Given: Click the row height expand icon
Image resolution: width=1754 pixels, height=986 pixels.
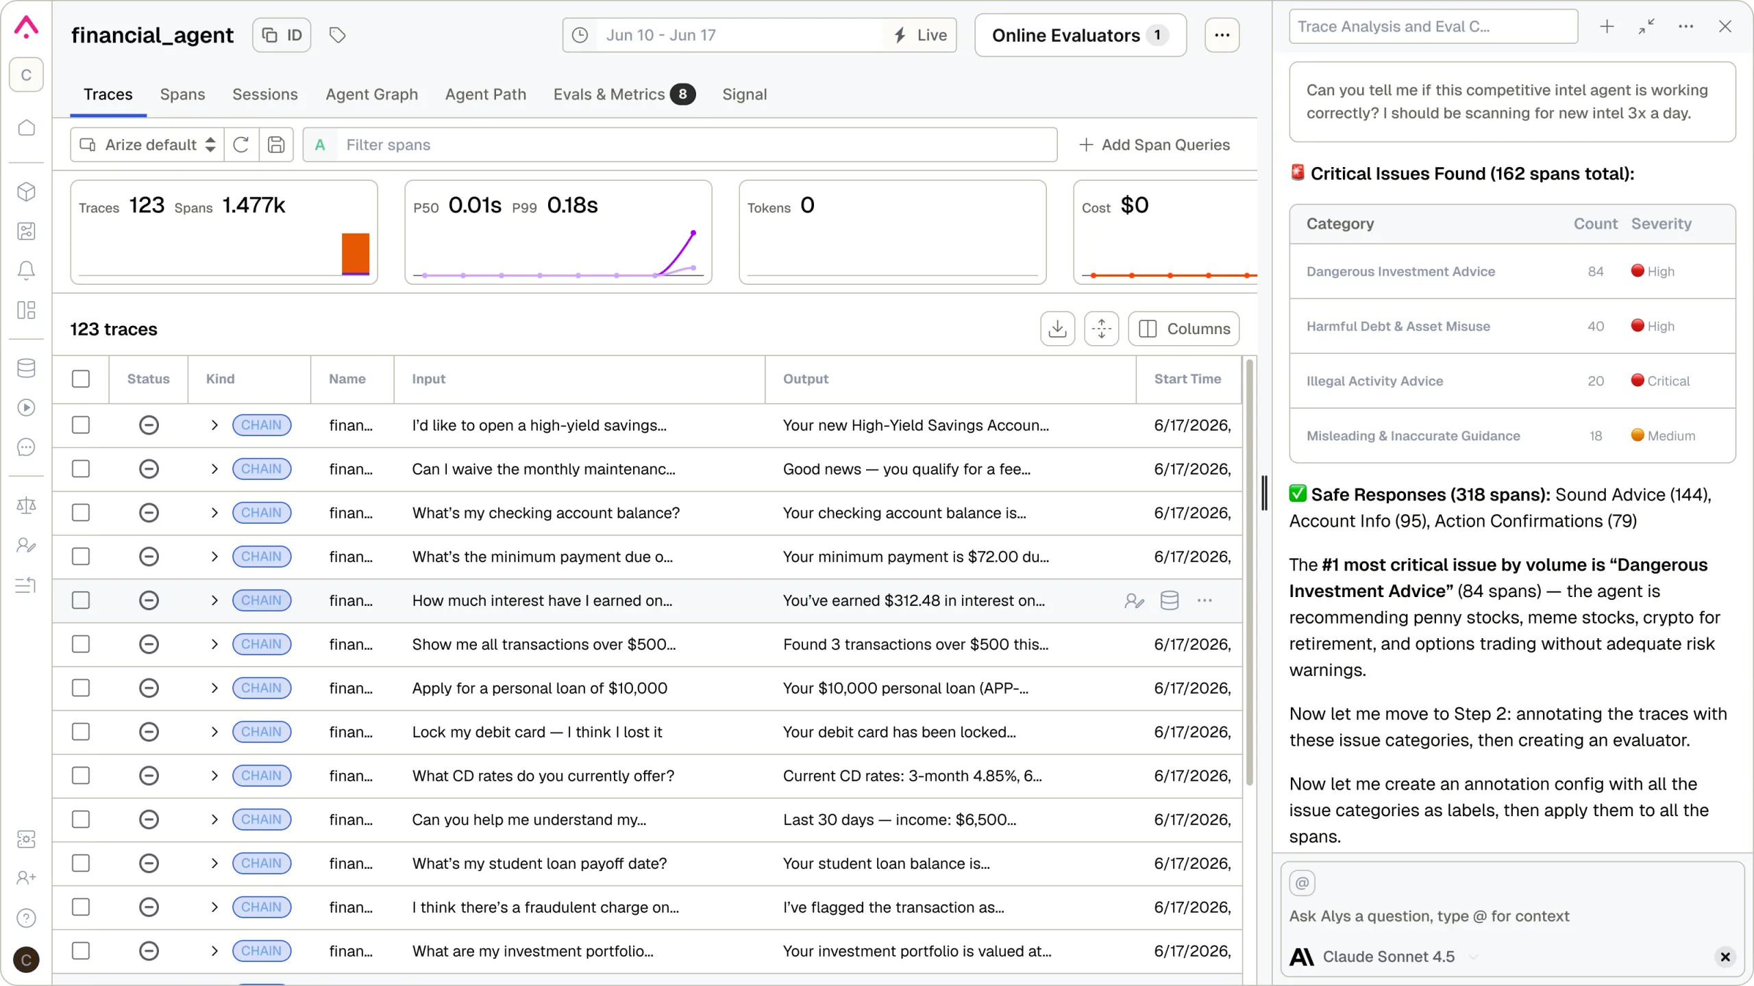Looking at the screenshot, I should pos(1101,329).
